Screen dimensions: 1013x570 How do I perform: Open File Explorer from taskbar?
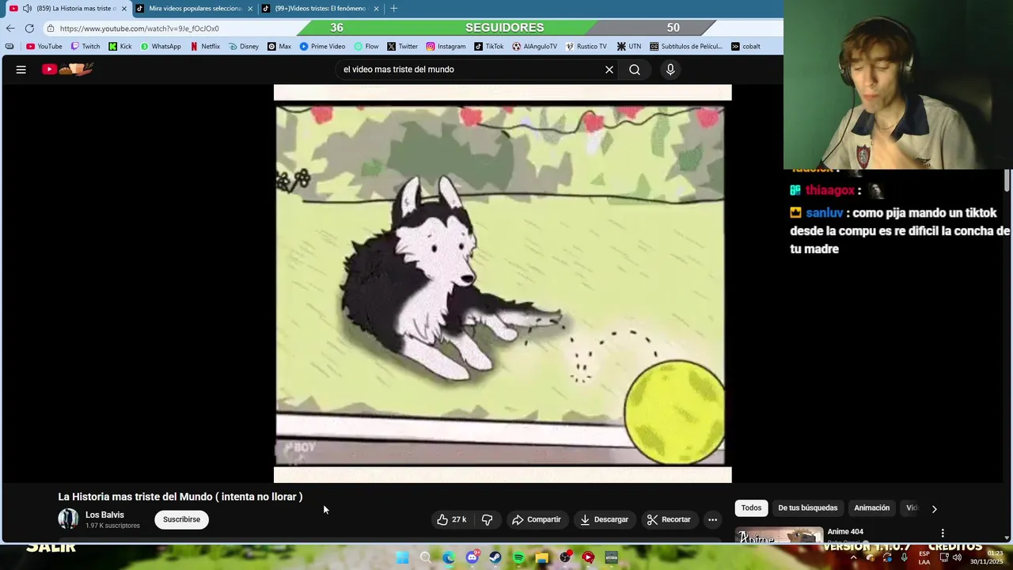point(541,557)
